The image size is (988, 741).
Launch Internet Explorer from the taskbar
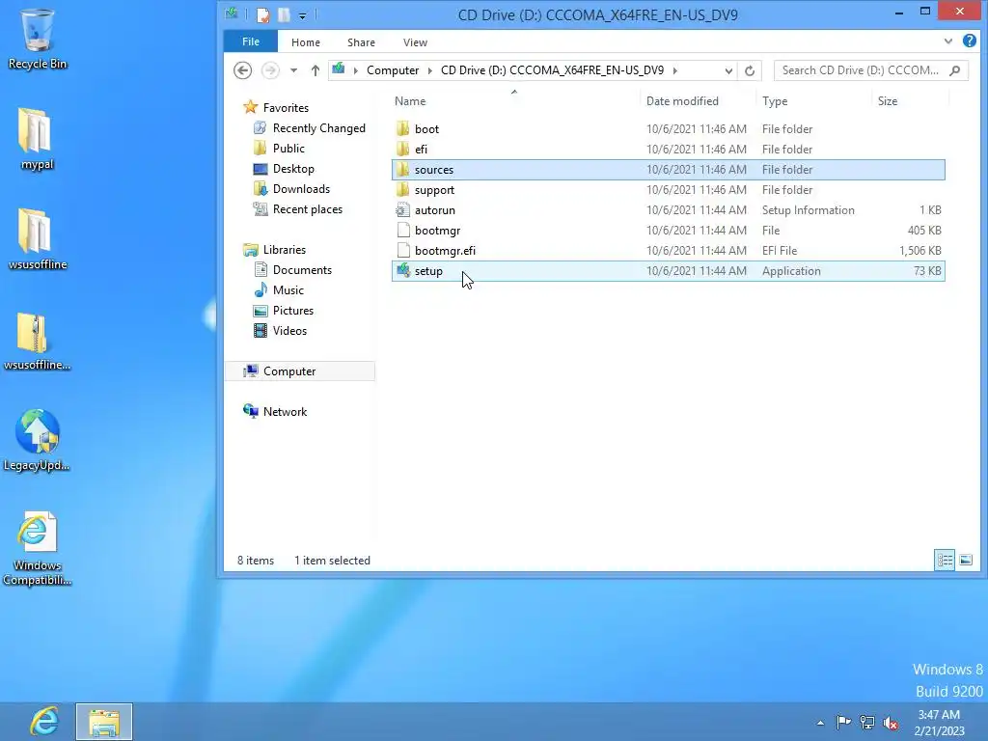[x=44, y=722]
